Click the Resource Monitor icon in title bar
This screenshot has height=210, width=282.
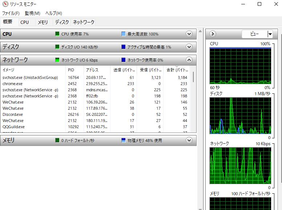click(x=4, y=4)
